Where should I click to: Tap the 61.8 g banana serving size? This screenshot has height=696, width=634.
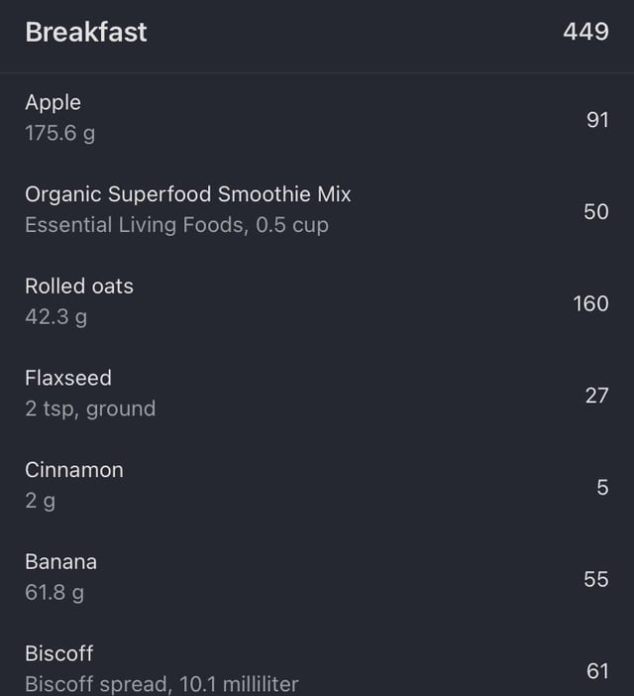pyautogui.click(x=54, y=593)
